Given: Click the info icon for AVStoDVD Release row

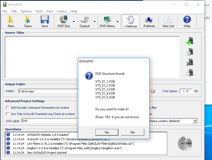Looking at the screenshot, I should [x=8, y=134].
